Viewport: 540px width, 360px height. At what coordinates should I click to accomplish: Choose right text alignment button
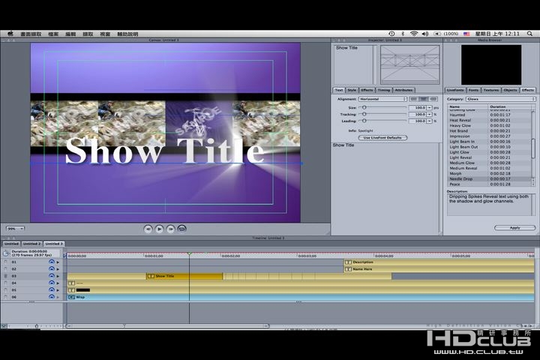(x=433, y=99)
